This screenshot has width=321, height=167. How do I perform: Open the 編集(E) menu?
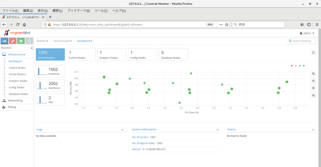pos(28,10)
